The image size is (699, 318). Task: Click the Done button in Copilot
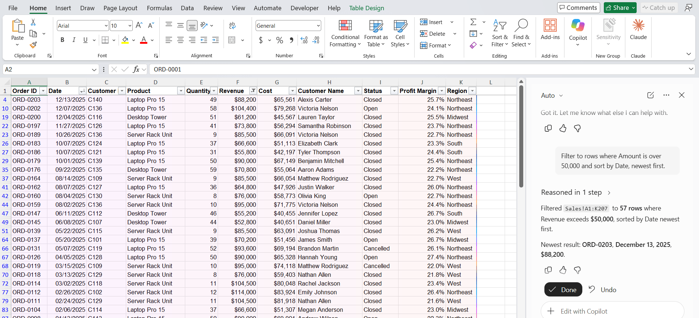[563, 290]
